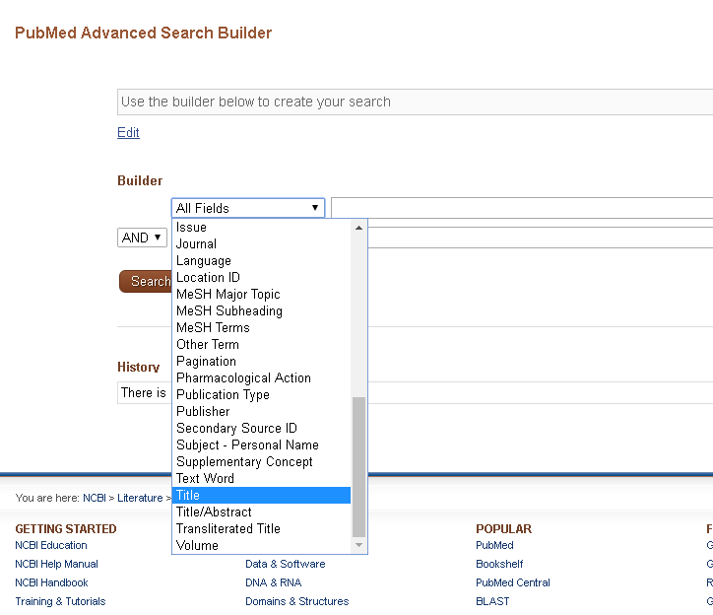Viewport: 713px width, 615px height.
Task: Open the AND operator dropdown
Action: pos(142,238)
